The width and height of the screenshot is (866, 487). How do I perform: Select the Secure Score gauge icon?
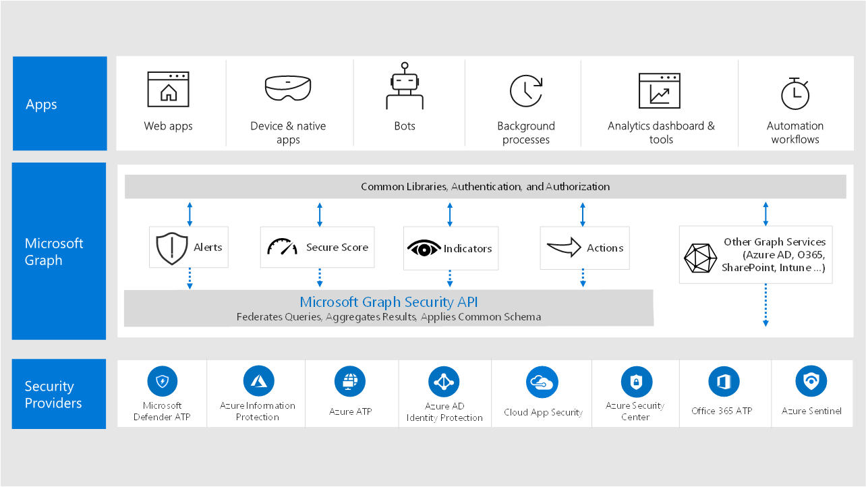pos(282,246)
